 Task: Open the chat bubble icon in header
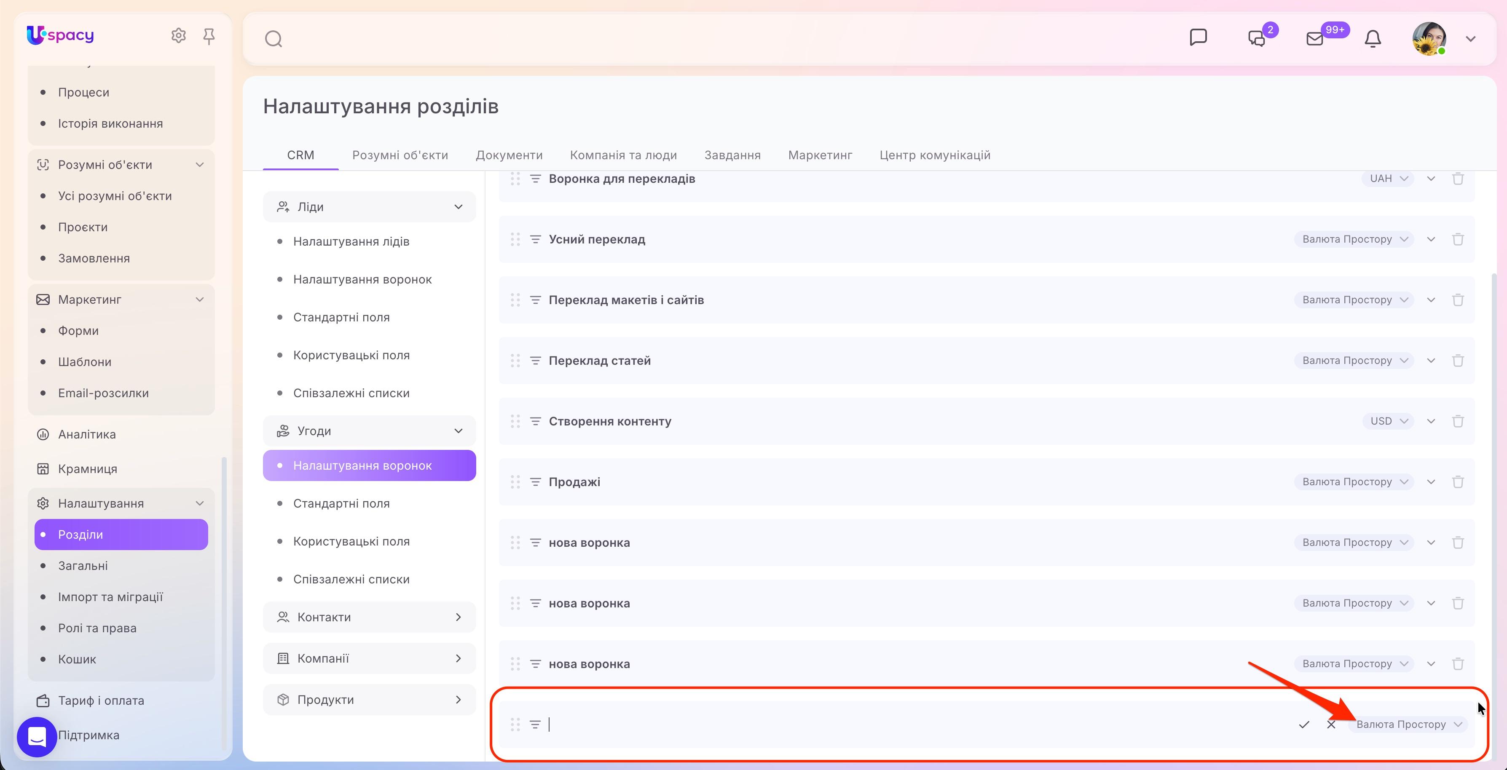click(1198, 37)
